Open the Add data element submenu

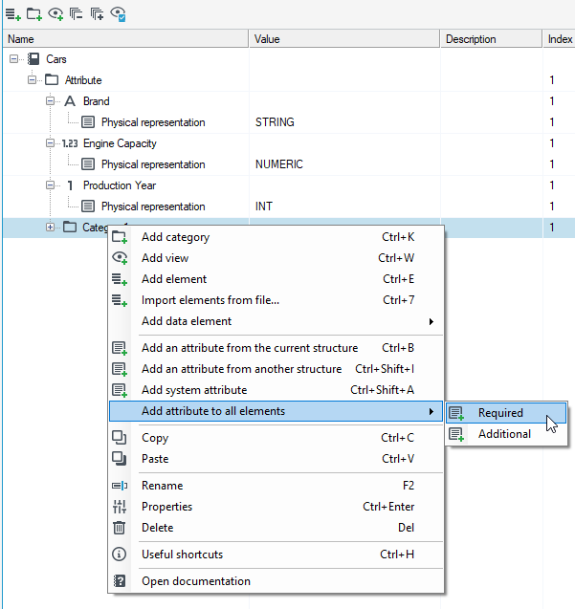pyautogui.click(x=276, y=321)
